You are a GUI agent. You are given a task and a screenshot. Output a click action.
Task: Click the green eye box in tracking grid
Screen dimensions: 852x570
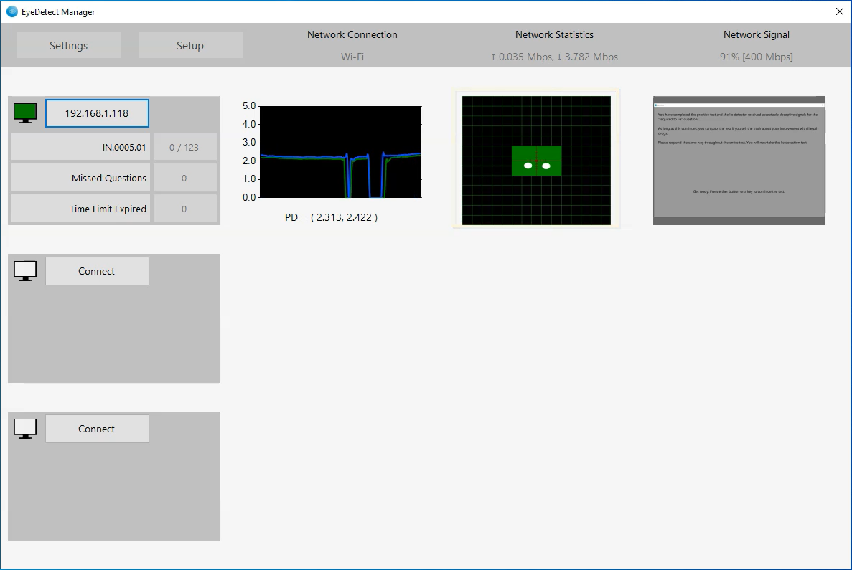click(x=536, y=161)
